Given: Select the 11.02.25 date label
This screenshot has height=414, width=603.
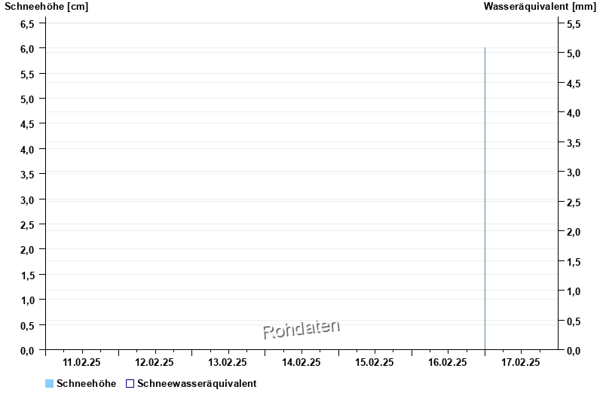Looking at the screenshot, I should point(82,362).
